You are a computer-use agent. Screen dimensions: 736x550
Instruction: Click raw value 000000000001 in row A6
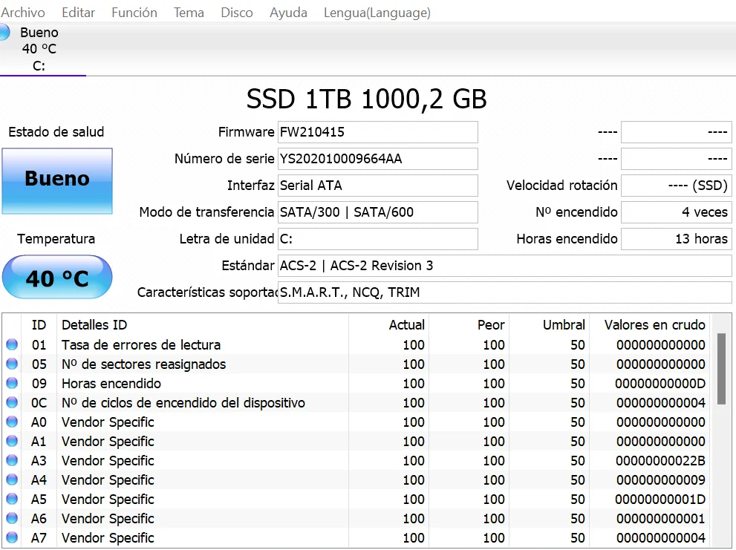pyautogui.click(x=661, y=518)
